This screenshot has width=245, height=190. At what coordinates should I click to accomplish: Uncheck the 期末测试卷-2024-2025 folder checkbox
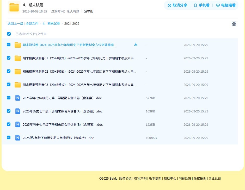coord(9,45)
